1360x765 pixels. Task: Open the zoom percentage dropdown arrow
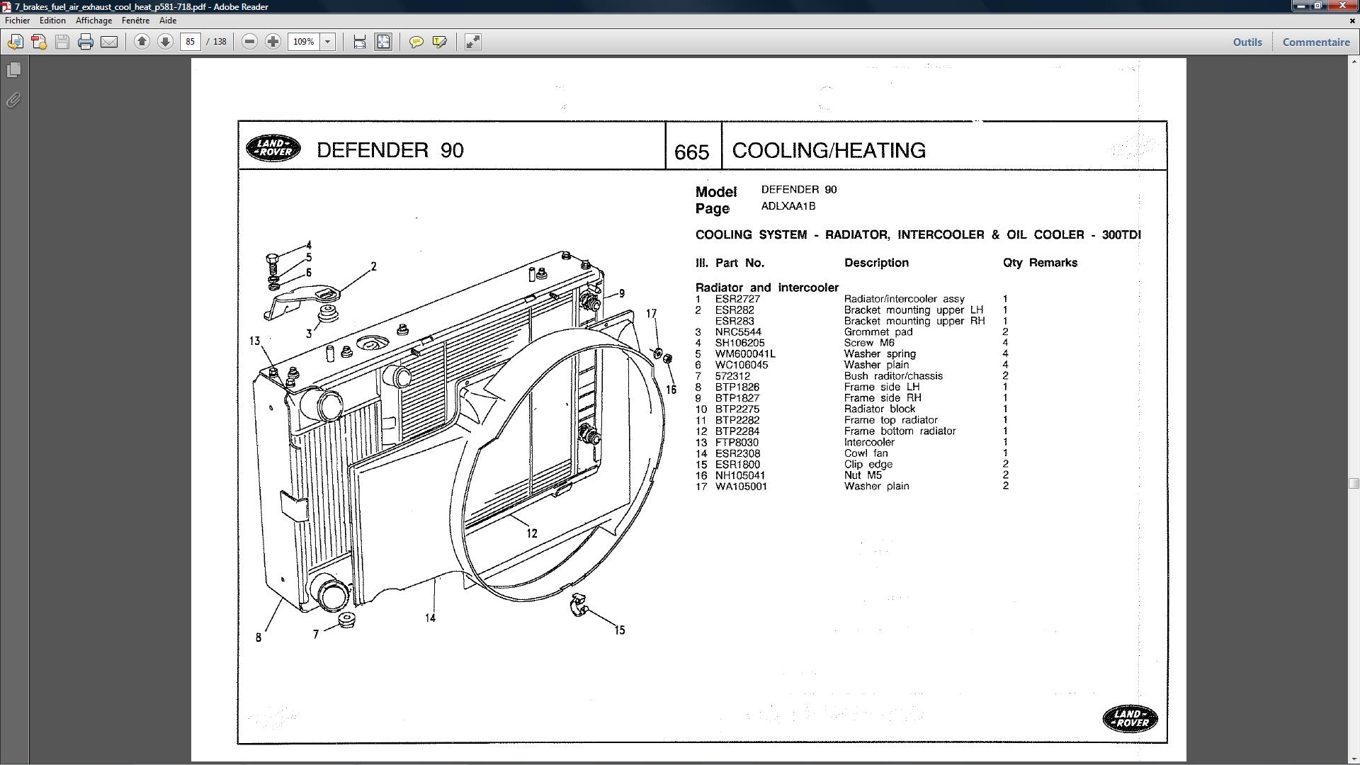pyautogui.click(x=328, y=42)
